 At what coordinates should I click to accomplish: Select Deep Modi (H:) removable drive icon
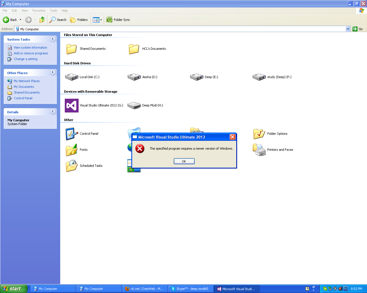point(134,106)
